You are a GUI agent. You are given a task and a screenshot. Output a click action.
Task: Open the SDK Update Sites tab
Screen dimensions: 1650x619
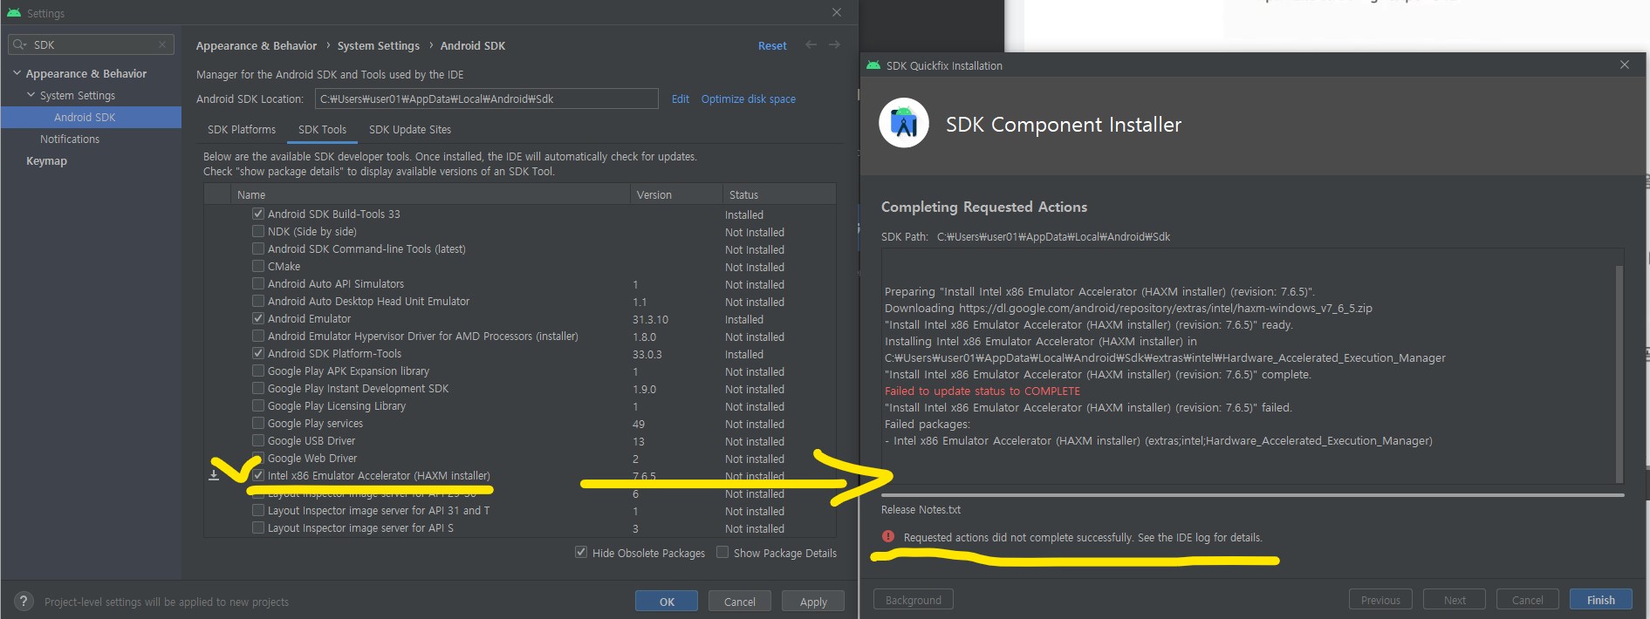[410, 129]
